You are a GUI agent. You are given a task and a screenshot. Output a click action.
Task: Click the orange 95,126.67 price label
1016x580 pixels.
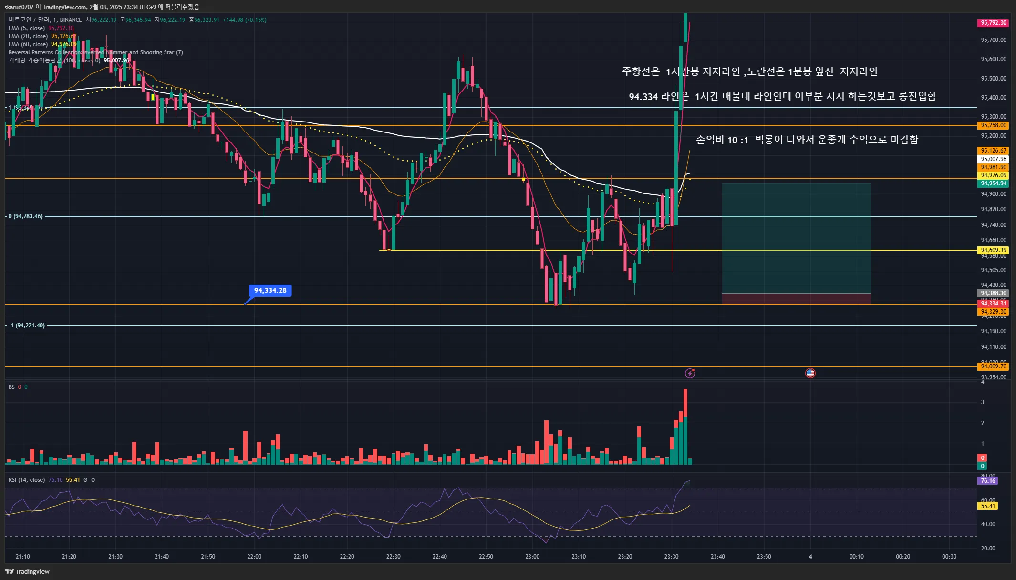click(x=993, y=151)
